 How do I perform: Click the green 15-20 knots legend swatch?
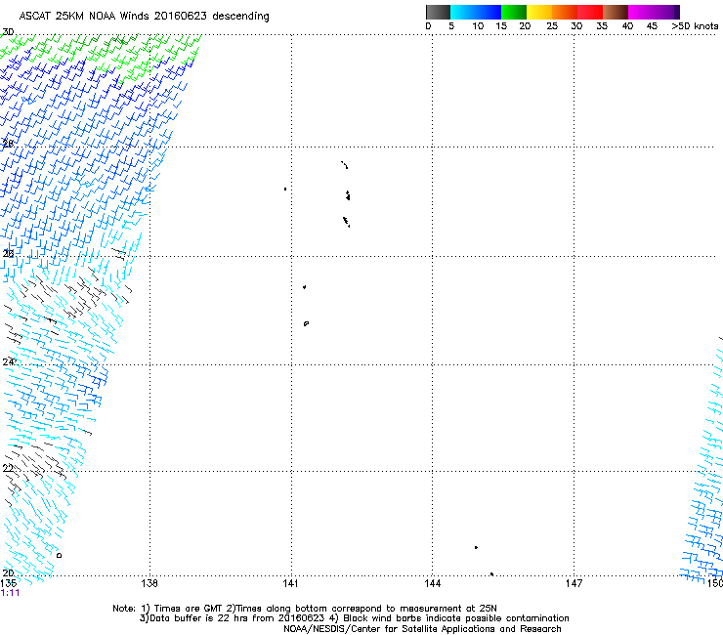(514, 12)
